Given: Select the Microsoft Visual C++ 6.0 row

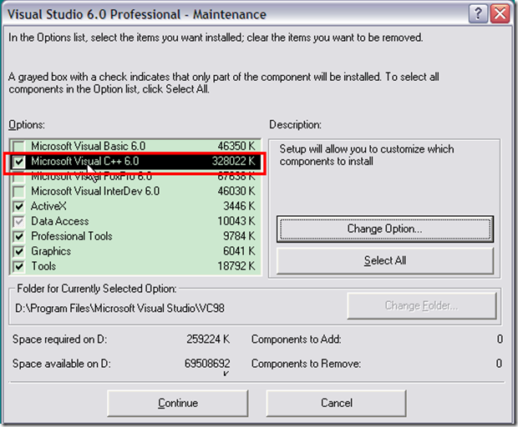Looking at the screenshot, I should click(x=135, y=161).
